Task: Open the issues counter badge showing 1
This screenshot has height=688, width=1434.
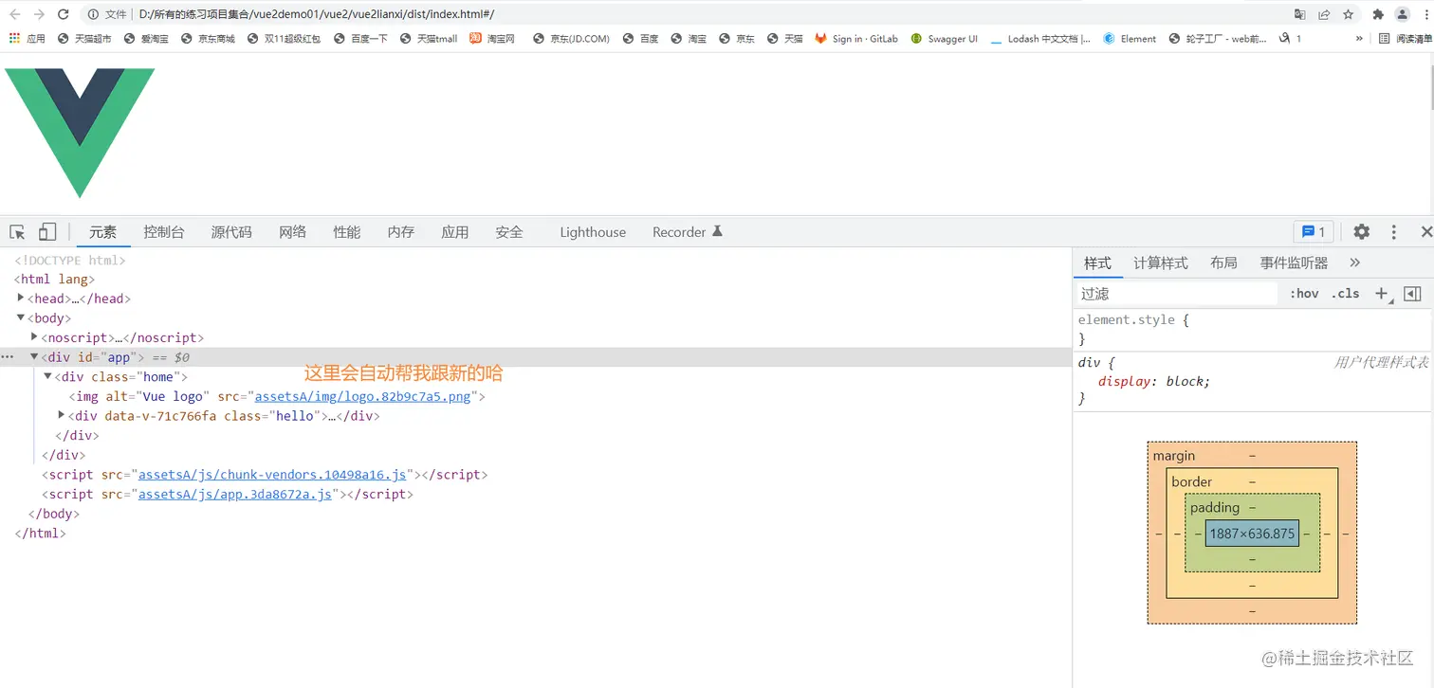Action: (x=1314, y=232)
